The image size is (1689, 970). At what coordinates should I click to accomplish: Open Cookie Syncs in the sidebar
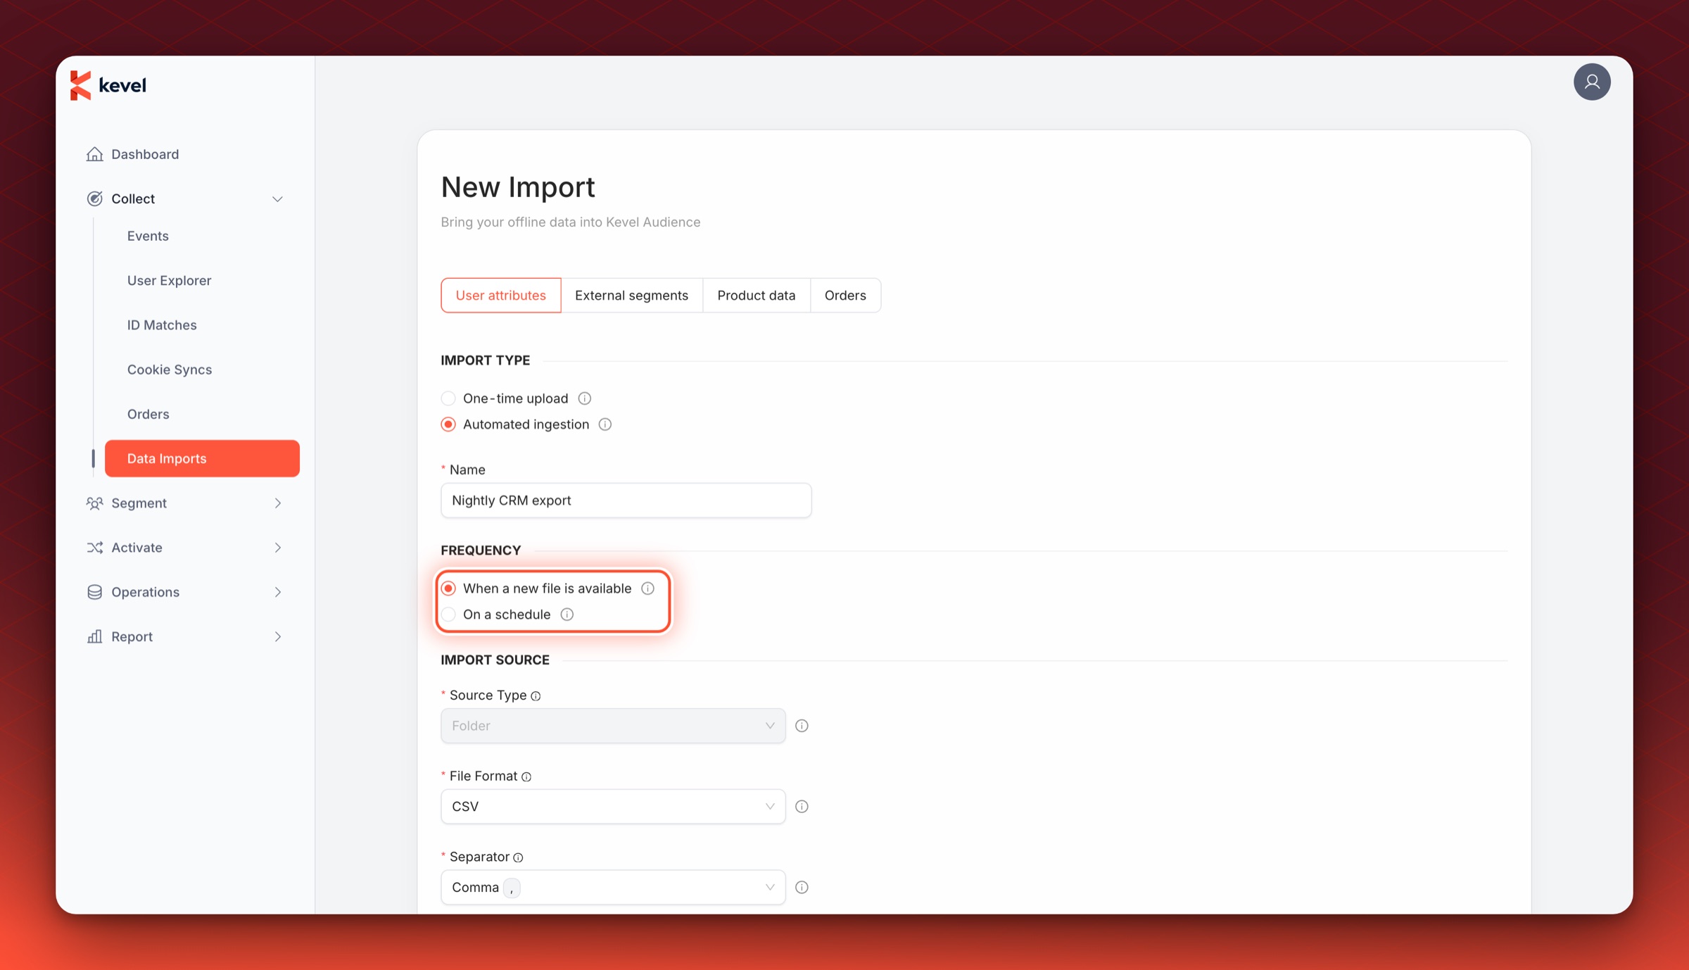(170, 370)
